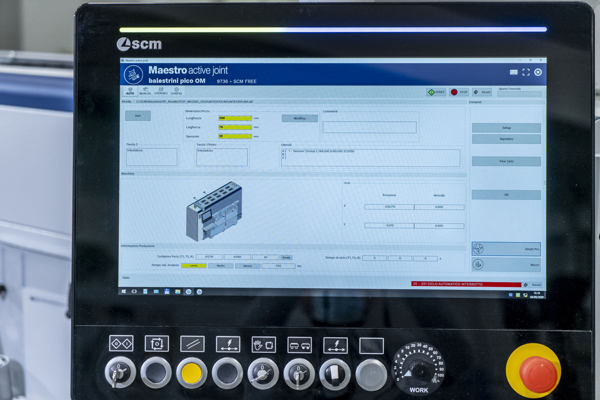Click the Lunghezza value field
The height and width of the screenshot is (400, 600).
coord(235,118)
